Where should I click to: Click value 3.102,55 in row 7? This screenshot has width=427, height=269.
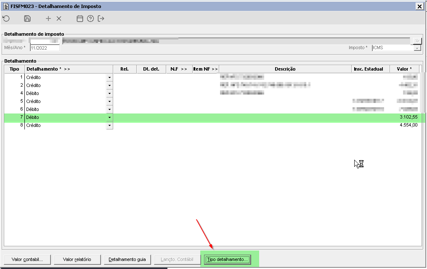[408, 117]
